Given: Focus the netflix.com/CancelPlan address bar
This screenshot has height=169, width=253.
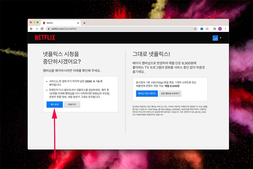Looking at the screenshot, I should (122, 29).
